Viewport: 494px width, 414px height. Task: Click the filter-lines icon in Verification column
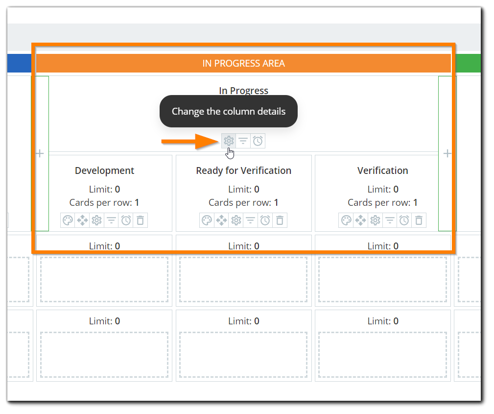point(390,220)
